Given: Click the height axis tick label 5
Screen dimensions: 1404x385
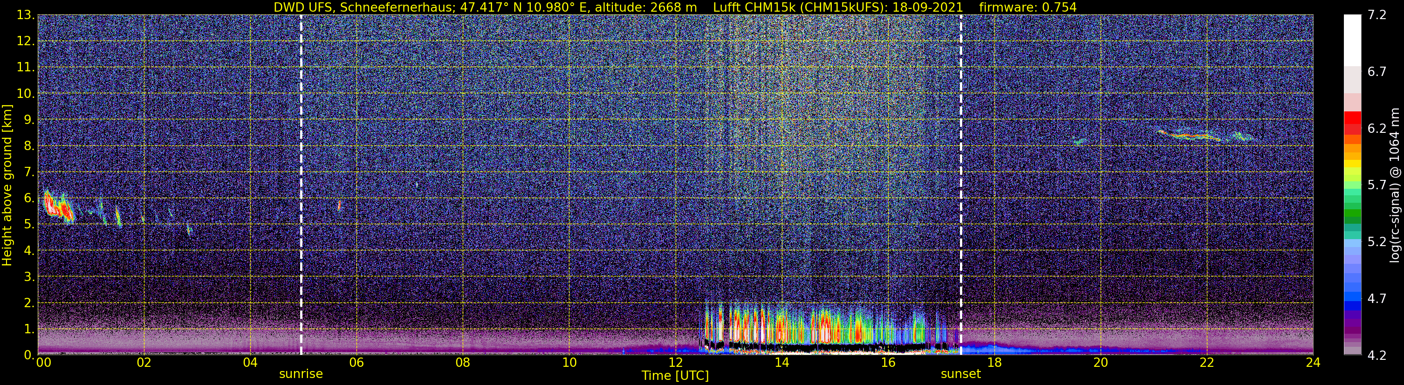Looking at the screenshot, I should (29, 225).
